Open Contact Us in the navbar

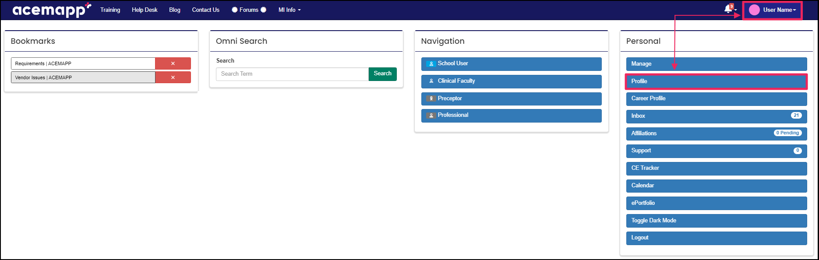click(x=205, y=10)
